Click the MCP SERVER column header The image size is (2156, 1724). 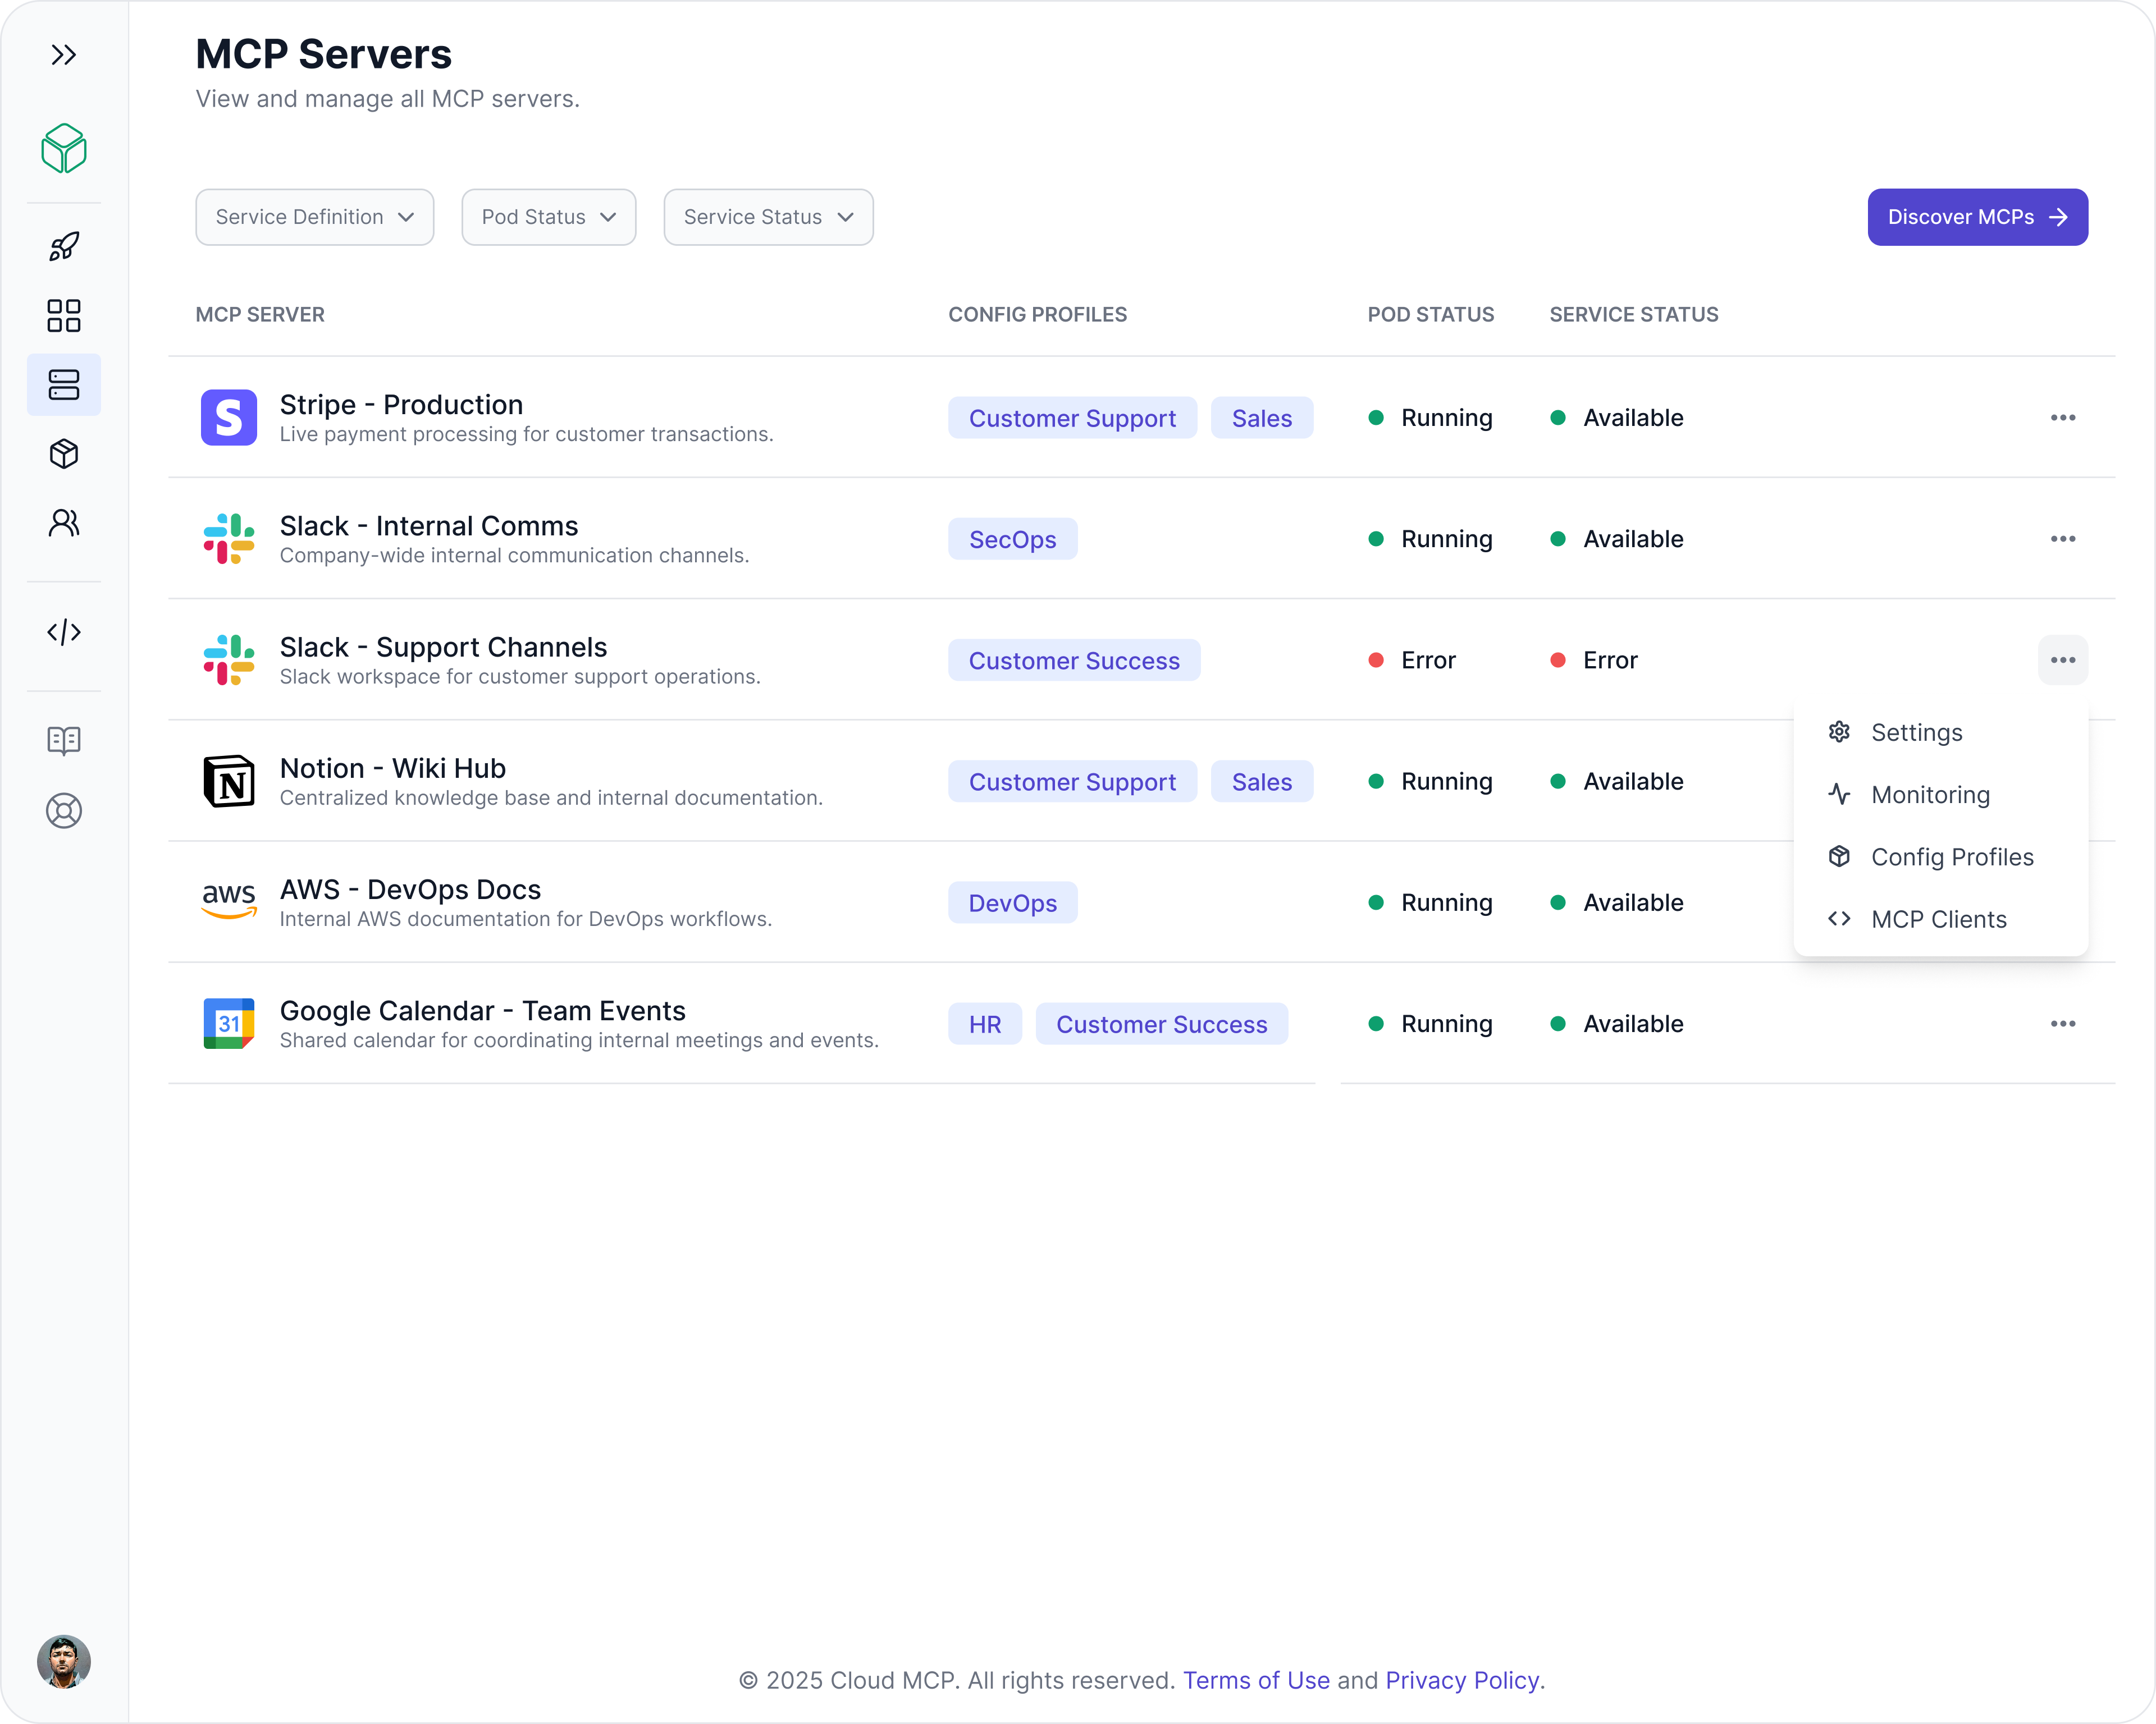260,314
